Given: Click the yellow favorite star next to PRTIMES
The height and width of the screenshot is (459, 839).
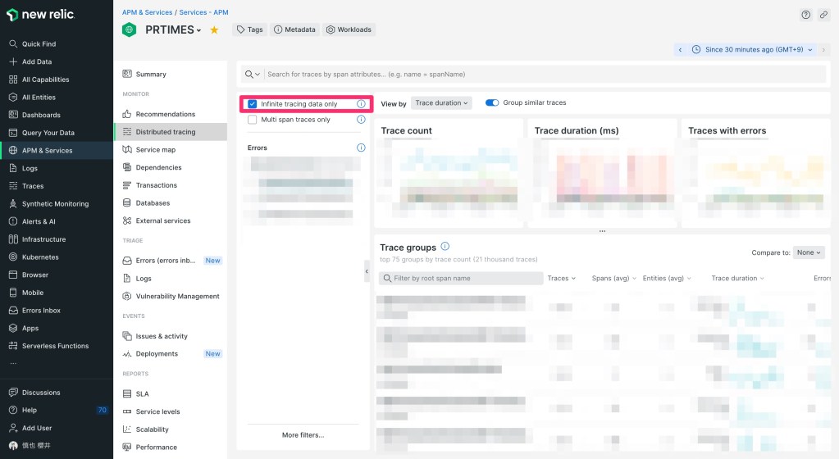Looking at the screenshot, I should click(x=214, y=30).
